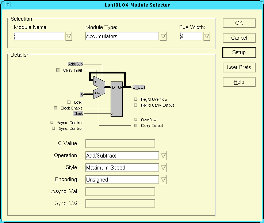Expand the Encoding dropdown arrow
Image resolution: width=264 pixels, height=223 pixels.
click(x=163, y=179)
